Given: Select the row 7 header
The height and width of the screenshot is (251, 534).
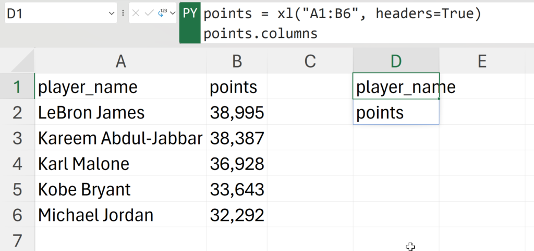Looking at the screenshot, I should coord(17,241).
